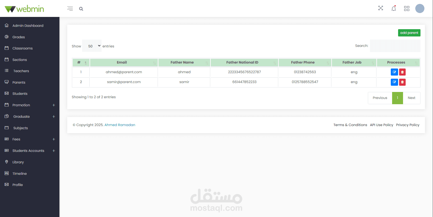Open API Use Policy link
Image resolution: width=433 pixels, height=217 pixels.
[381, 125]
